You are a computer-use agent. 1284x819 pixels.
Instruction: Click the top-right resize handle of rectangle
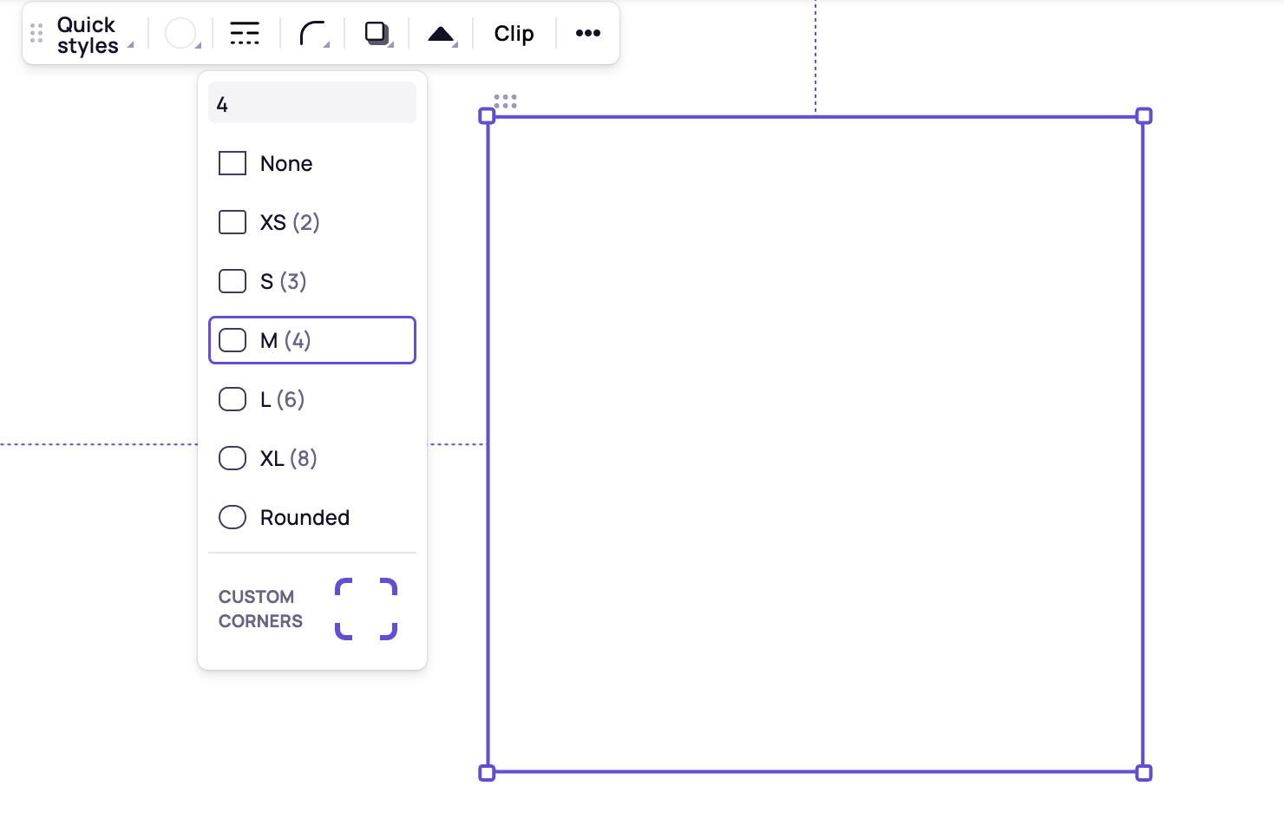coord(1144,116)
